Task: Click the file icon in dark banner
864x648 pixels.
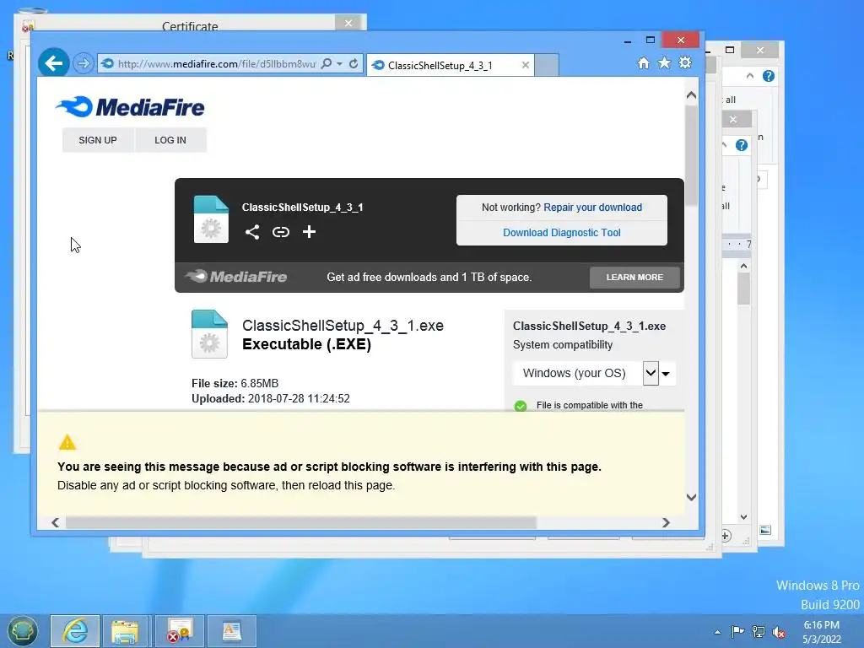Action: click(211, 219)
